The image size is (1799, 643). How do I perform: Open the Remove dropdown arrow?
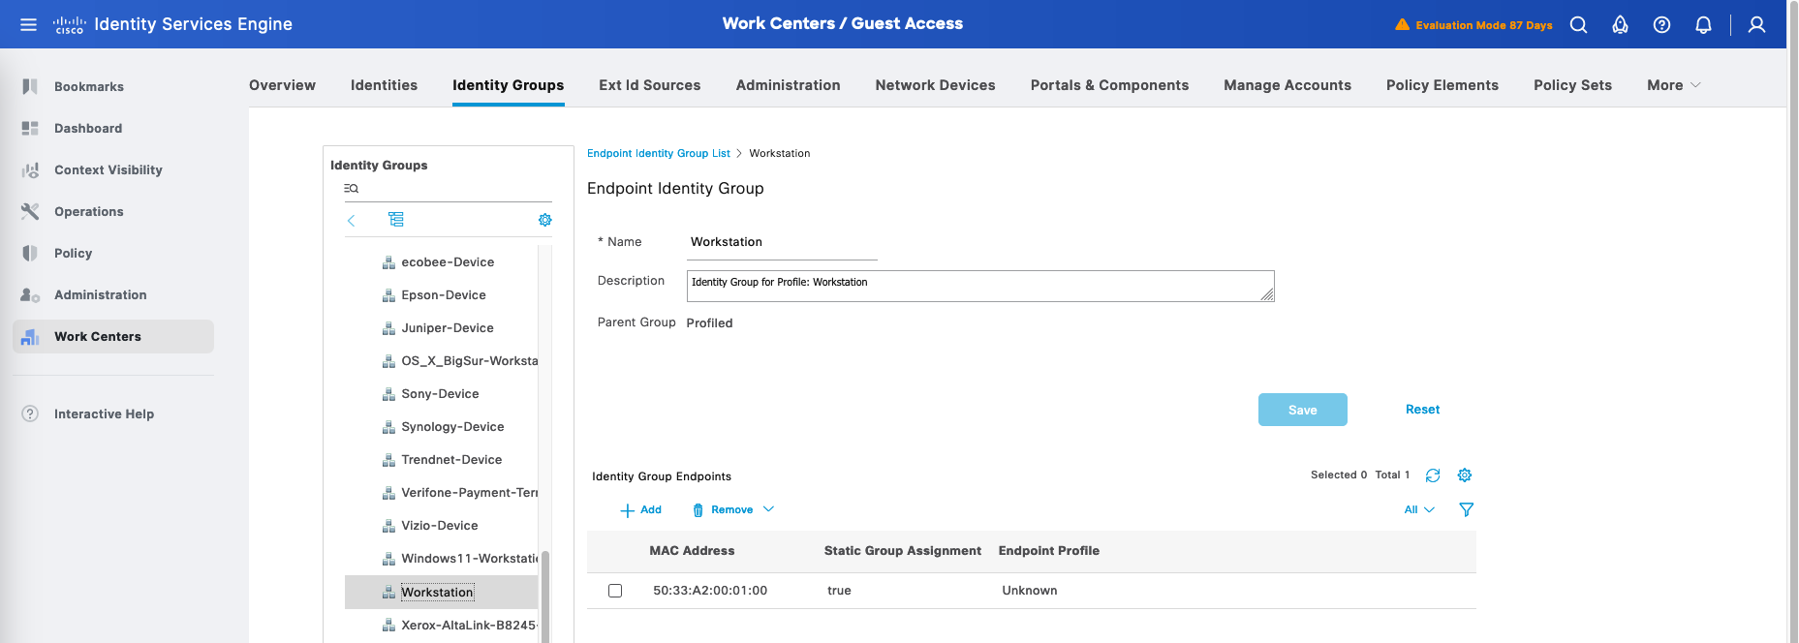pyautogui.click(x=768, y=509)
